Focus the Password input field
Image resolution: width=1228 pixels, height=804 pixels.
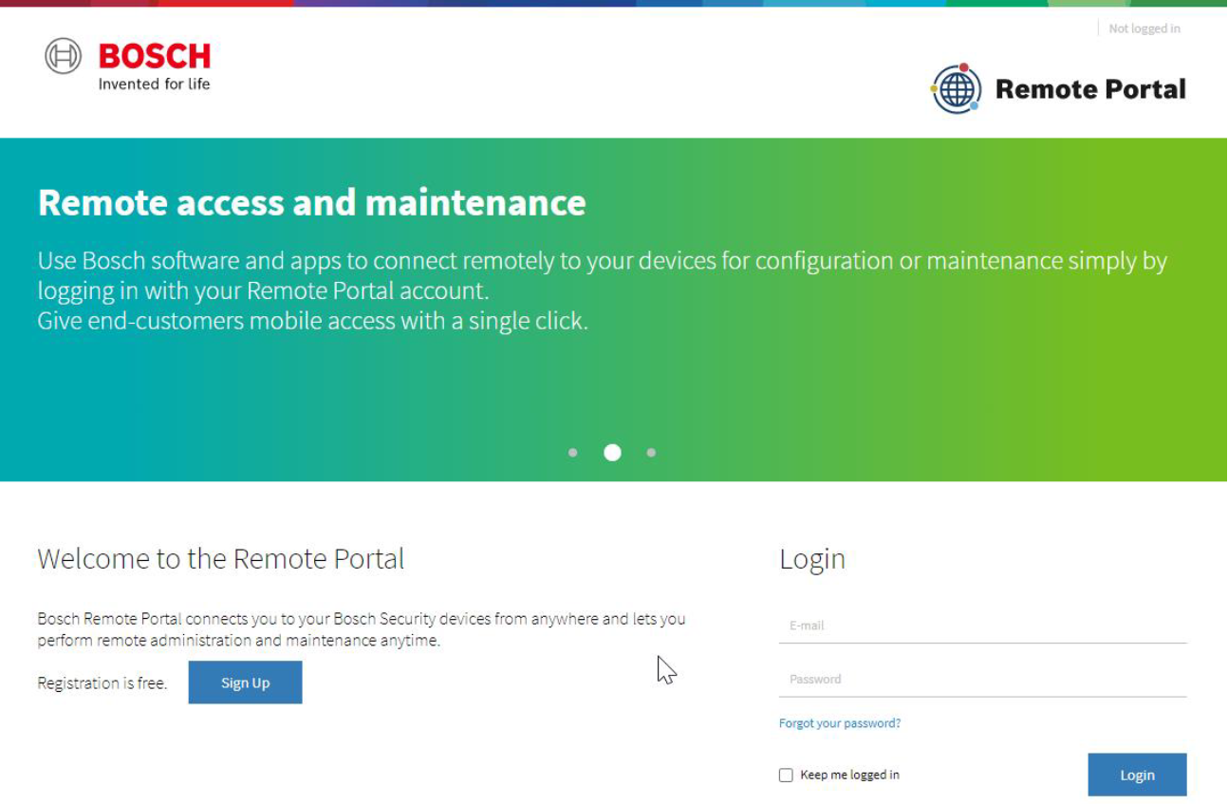click(x=982, y=680)
